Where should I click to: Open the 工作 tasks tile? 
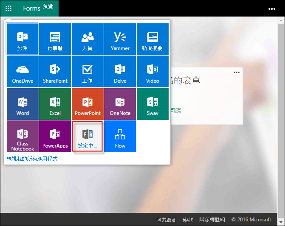click(87, 72)
